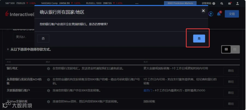Close the 确认银行所在国家/地区 dialog

203,11
